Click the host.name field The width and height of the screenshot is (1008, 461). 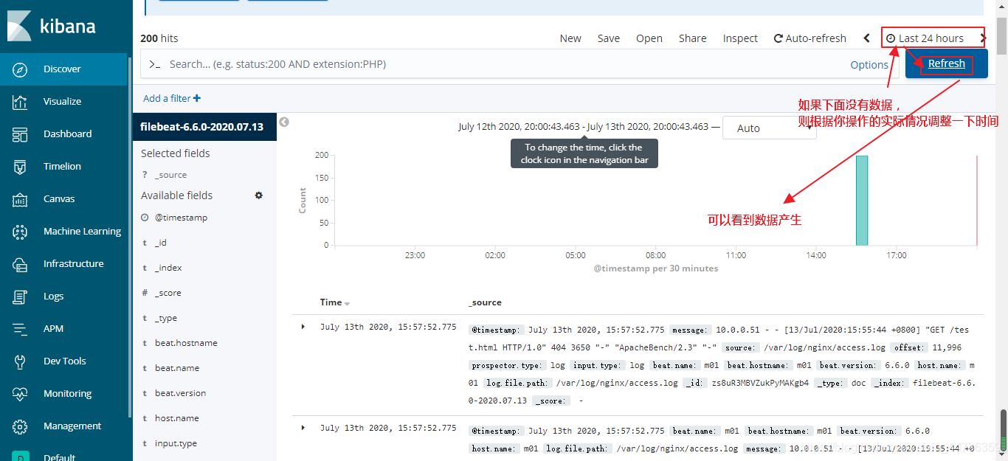pos(176,418)
